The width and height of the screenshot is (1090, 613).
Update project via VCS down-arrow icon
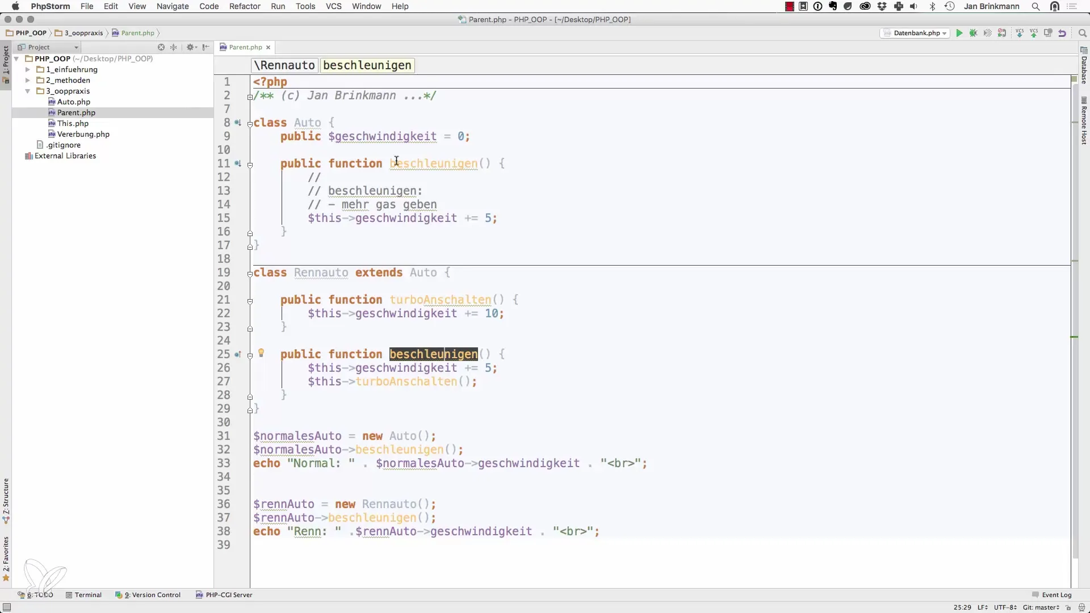[1020, 33]
